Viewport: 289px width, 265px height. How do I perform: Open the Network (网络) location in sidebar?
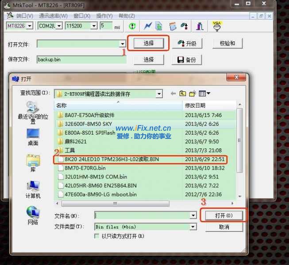33,215
